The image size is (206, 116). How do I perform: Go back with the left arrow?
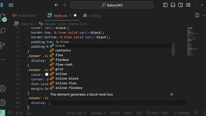(57, 5)
